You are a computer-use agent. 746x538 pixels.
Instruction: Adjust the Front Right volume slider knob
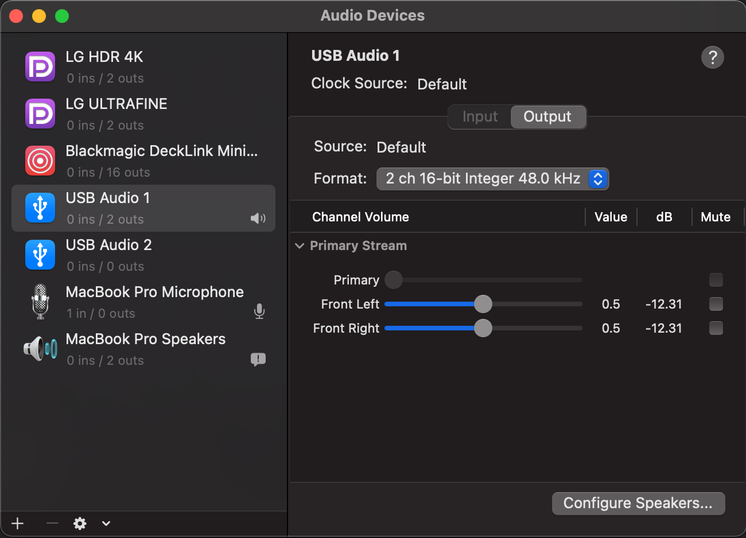click(x=483, y=328)
